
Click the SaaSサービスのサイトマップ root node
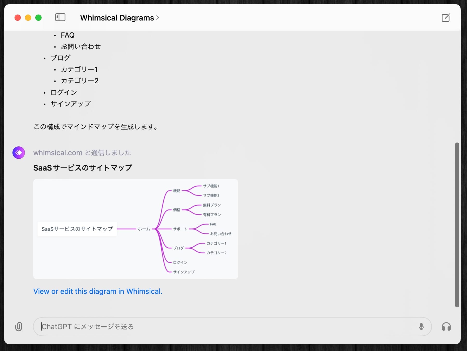pos(77,229)
